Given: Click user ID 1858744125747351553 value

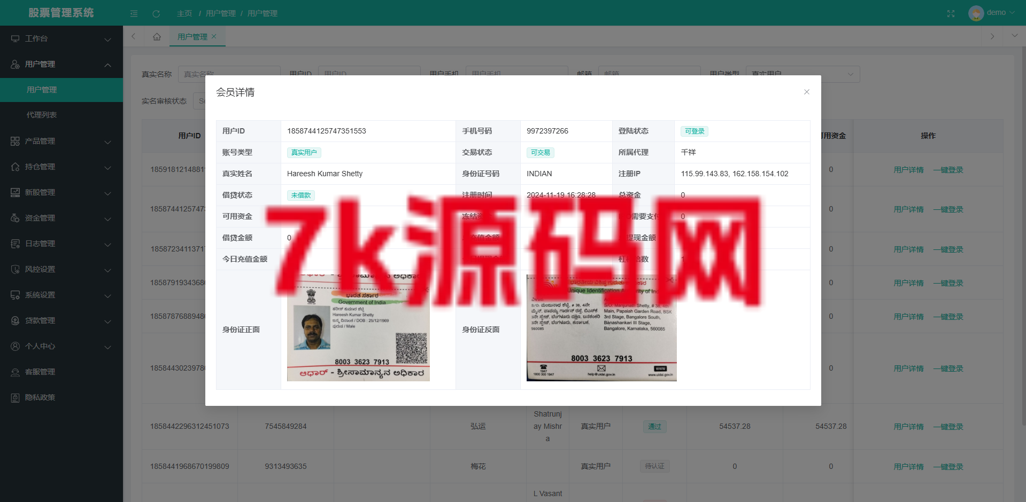Looking at the screenshot, I should pos(327,131).
